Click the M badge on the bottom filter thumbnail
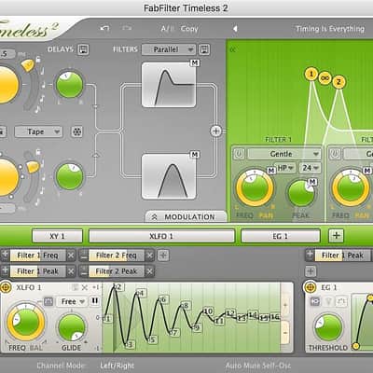The width and height of the screenshot is (373, 373). click(x=195, y=154)
